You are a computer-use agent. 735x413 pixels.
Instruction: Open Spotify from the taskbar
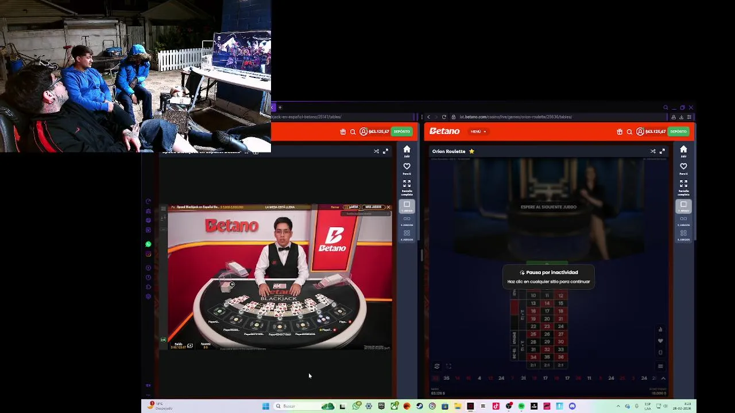pos(521,406)
